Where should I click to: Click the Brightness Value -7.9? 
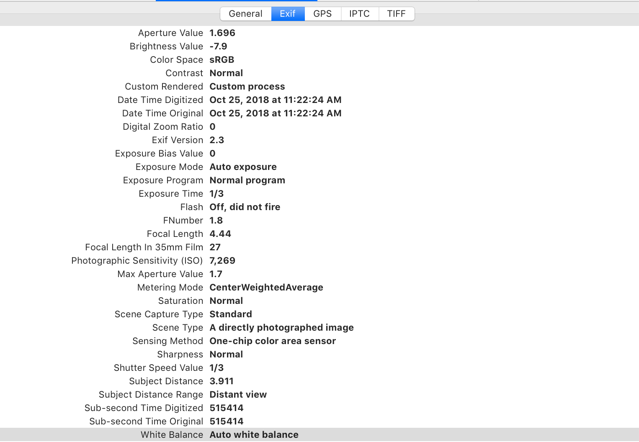[218, 46]
